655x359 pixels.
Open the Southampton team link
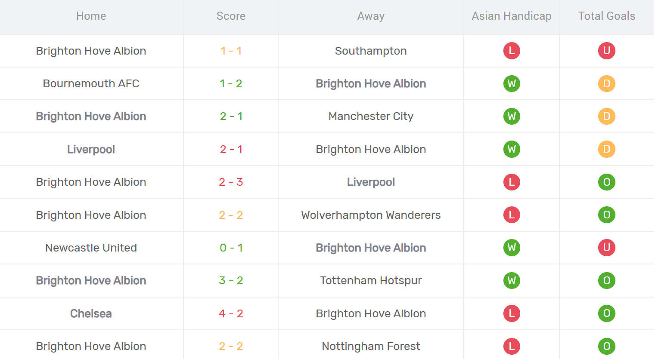tap(371, 51)
